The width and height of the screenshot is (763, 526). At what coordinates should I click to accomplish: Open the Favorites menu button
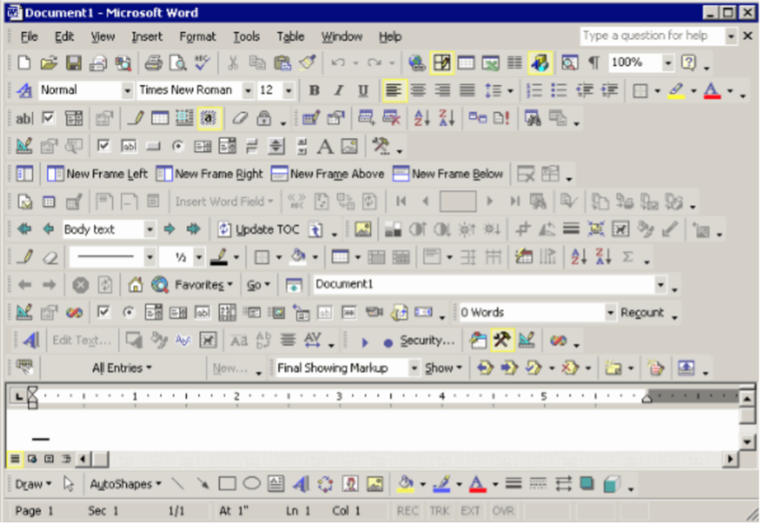coord(204,285)
